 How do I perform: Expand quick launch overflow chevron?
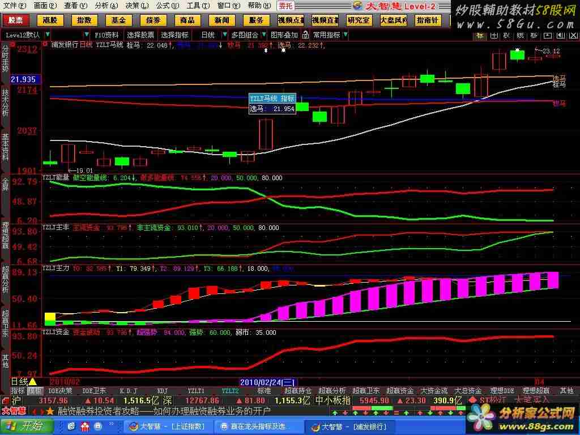point(111,424)
